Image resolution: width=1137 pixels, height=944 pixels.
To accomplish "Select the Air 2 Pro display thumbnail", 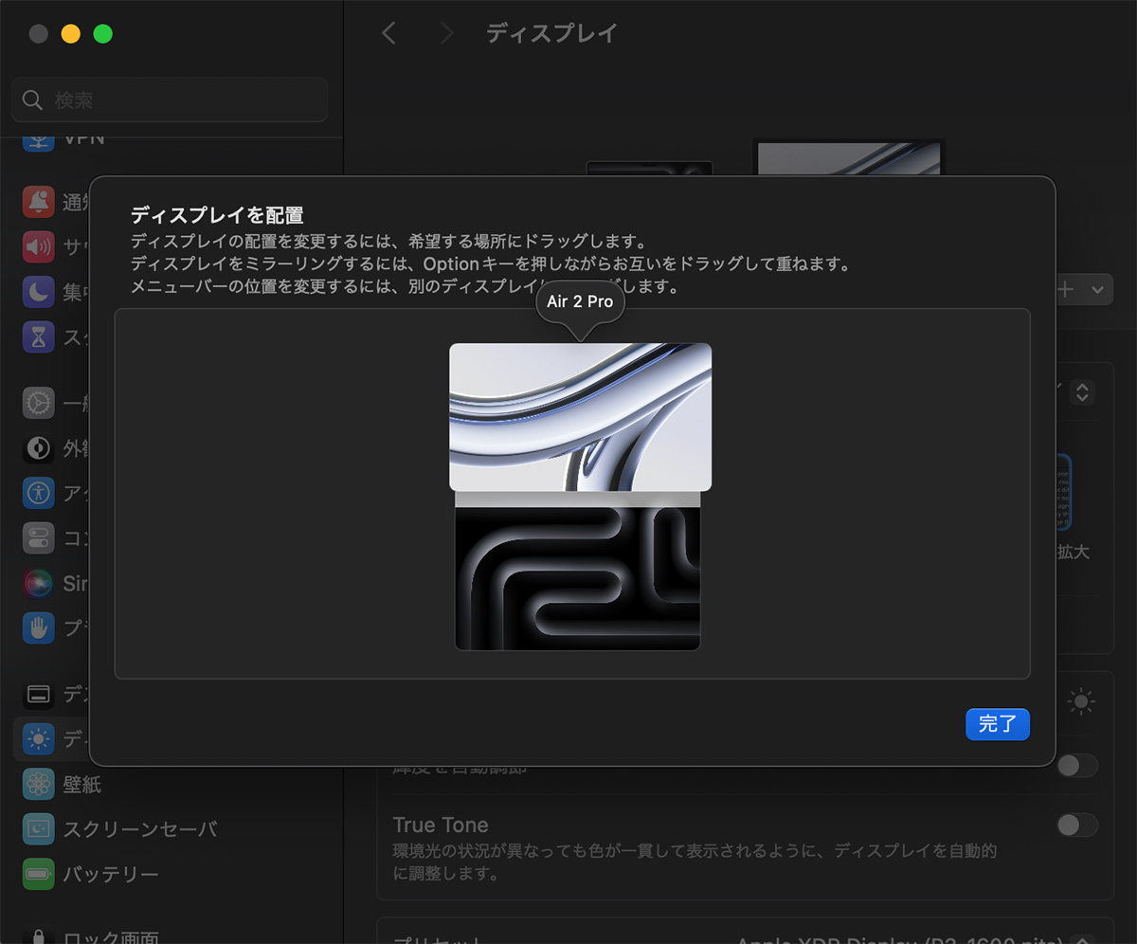I will pyautogui.click(x=580, y=417).
